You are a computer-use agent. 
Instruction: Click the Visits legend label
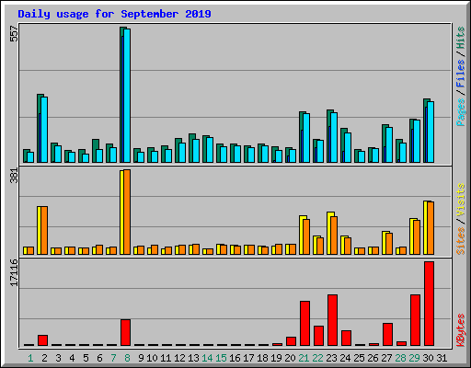[460, 201]
